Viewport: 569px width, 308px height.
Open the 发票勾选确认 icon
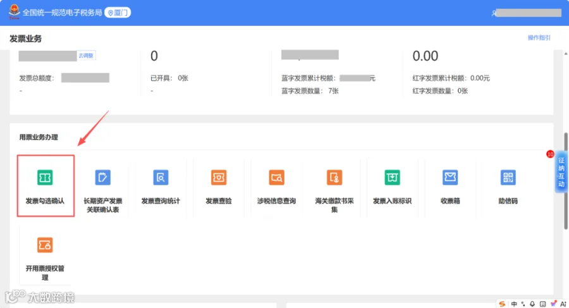point(45,178)
